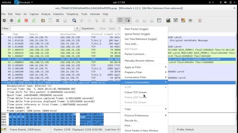
Task: Close this capture file (X icon)
Action: coord(58,20)
